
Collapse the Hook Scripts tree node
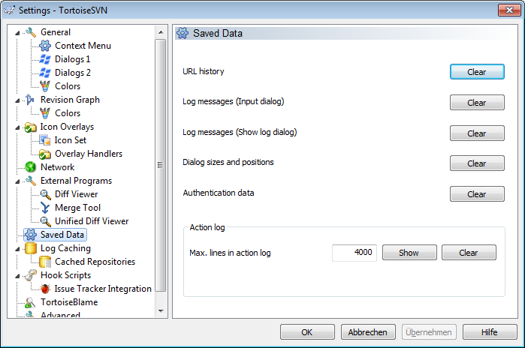(x=17, y=276)
